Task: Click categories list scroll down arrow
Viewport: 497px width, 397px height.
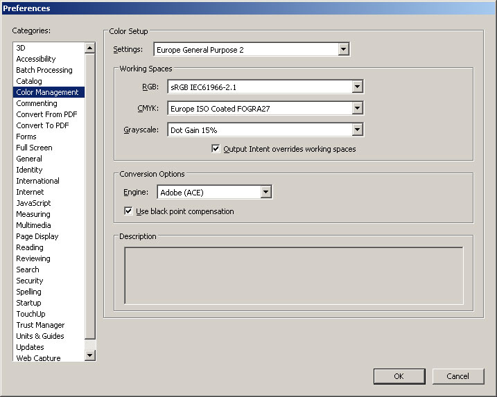Action: (x=90, y=355)
